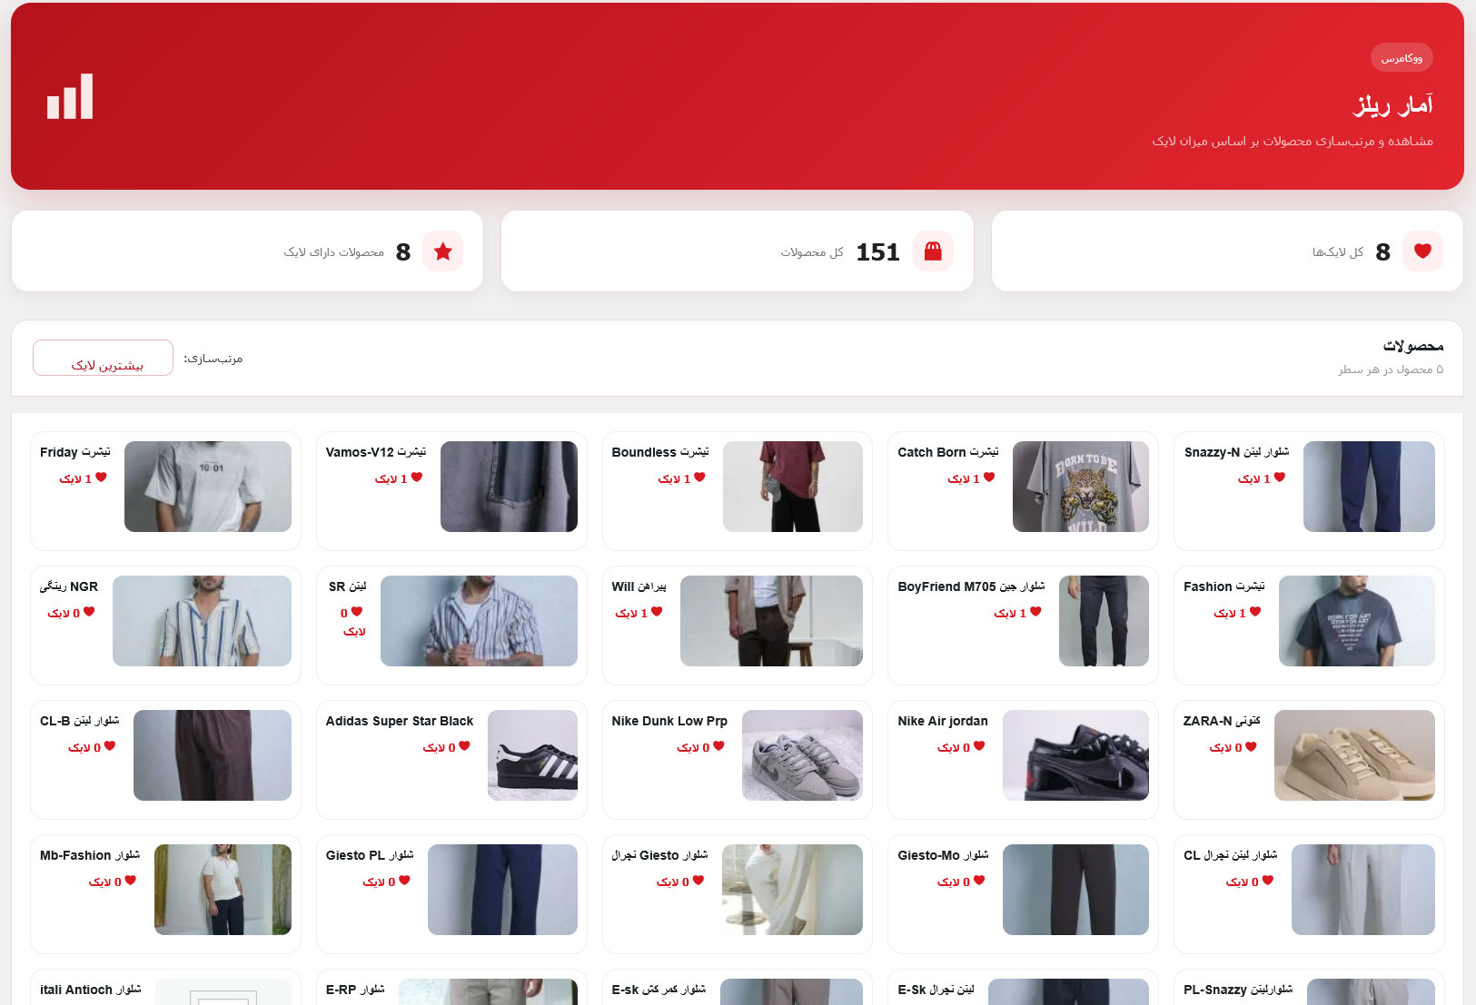Viewport: 1476px width, 1005px height.
Task: Click the heart icon on the Giesto نجرال card
Action: pos(698,881)
